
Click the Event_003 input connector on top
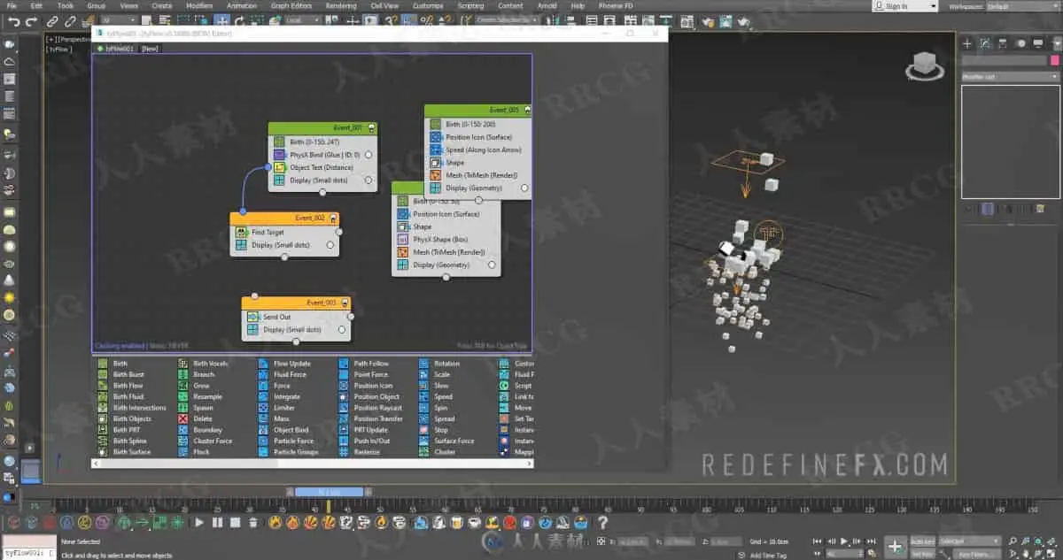point(254,296)
